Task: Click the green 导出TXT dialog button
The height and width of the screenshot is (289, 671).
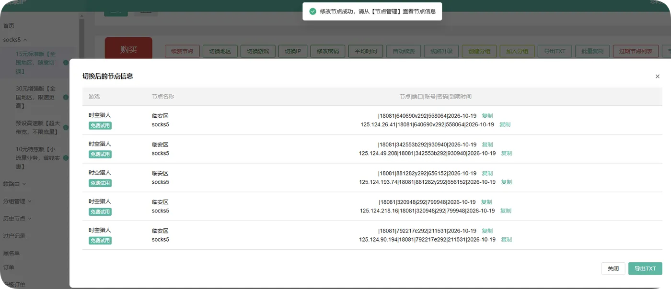Action: point(645,268)
